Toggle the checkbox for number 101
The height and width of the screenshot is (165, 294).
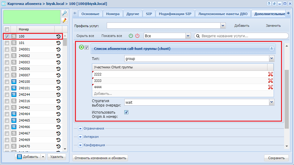[7, 43]
